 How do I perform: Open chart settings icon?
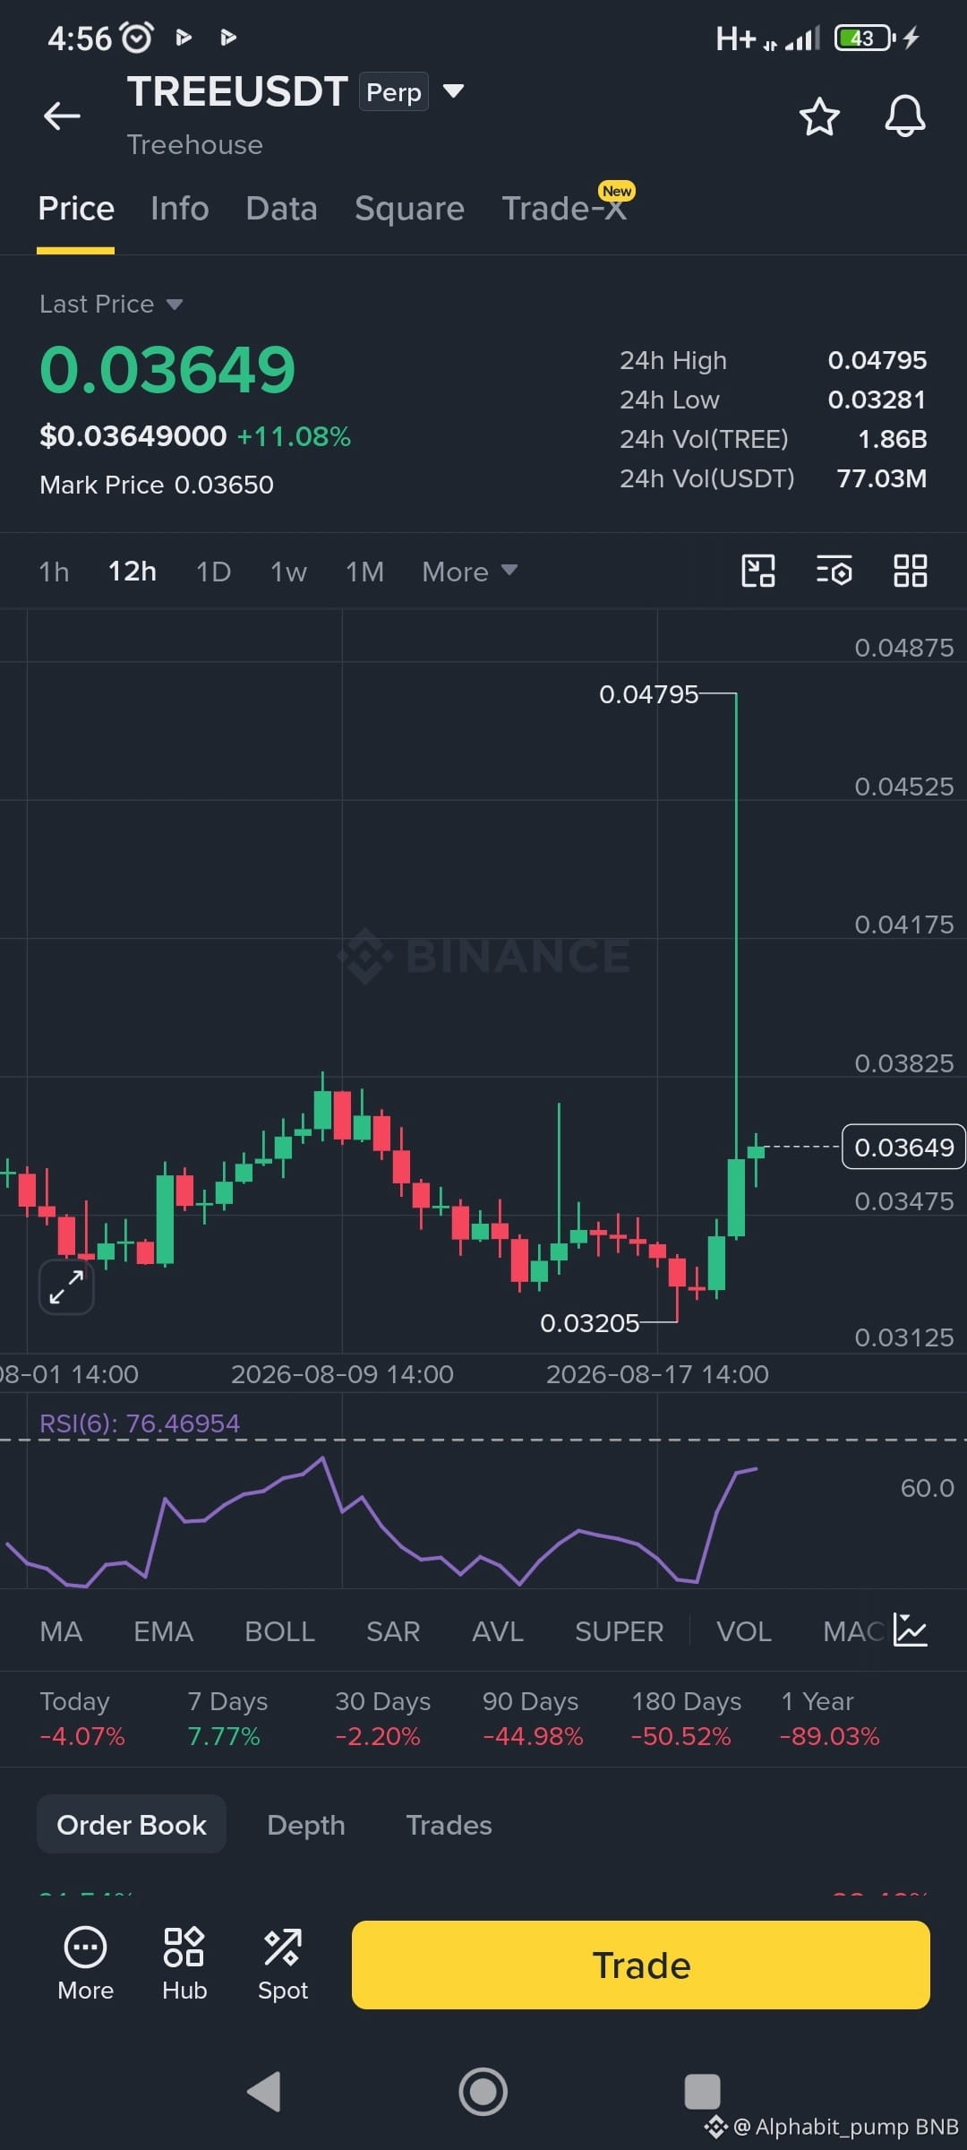(x=834, y=571)
